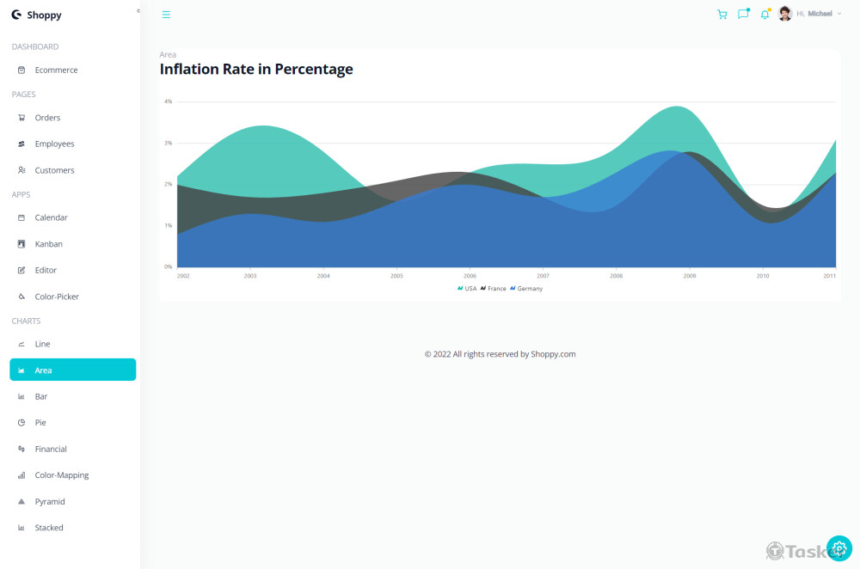
Task: Click the hamburger menu icon
Action: (x=166, y=15)
